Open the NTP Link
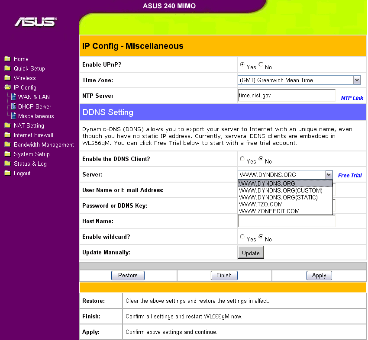 coord(352,98)
